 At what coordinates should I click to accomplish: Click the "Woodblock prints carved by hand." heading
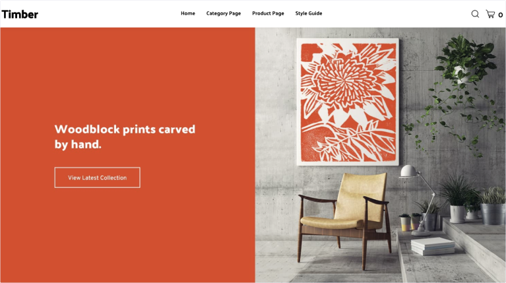[x=125, y=137]
